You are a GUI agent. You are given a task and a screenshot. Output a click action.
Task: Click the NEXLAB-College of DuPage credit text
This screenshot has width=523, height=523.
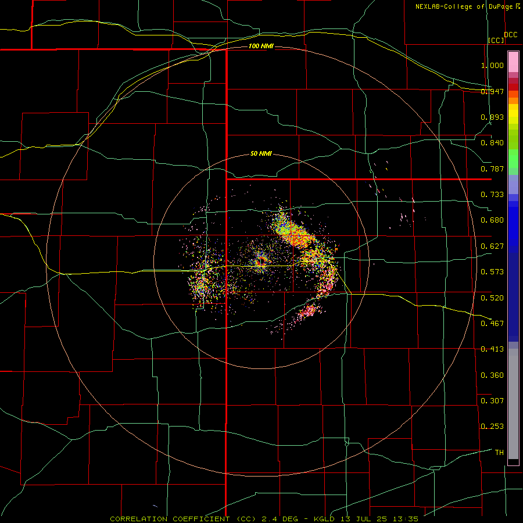click(464, 6)
